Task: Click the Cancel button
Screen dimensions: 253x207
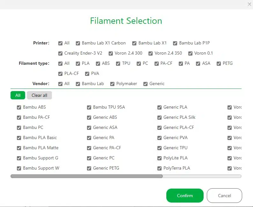Action: click(x=224, y=196)
